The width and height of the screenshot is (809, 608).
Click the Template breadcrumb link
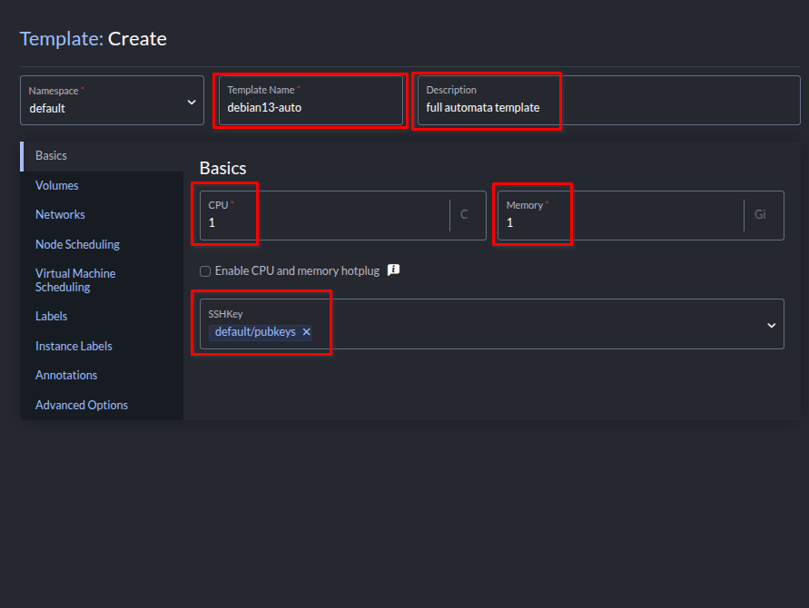point(60,39)
